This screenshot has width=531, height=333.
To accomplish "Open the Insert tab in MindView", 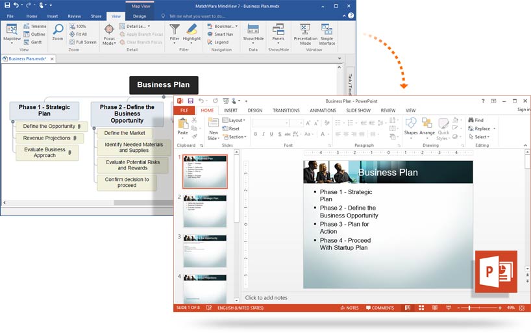I will click(53, 16).
